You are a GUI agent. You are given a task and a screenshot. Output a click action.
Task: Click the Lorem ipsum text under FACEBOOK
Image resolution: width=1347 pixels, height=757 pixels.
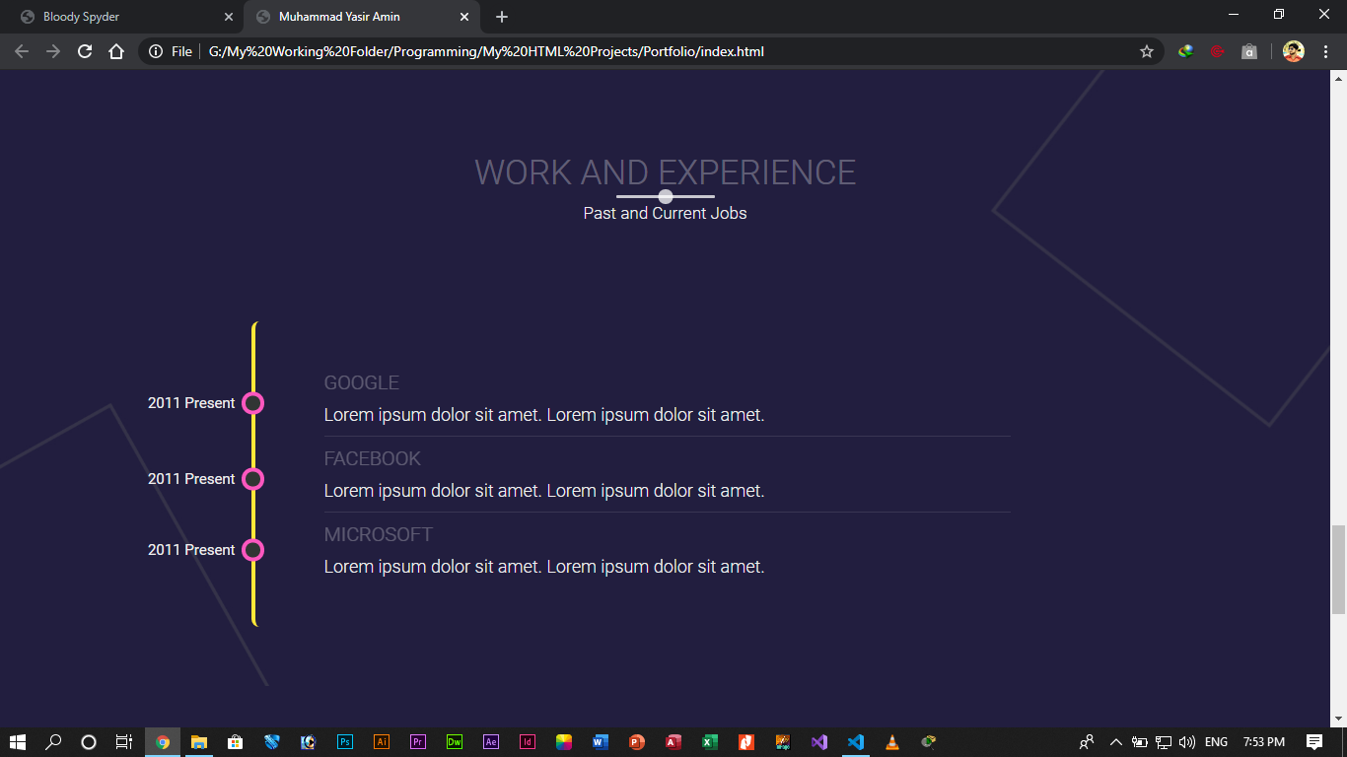[x=544, y=491]
